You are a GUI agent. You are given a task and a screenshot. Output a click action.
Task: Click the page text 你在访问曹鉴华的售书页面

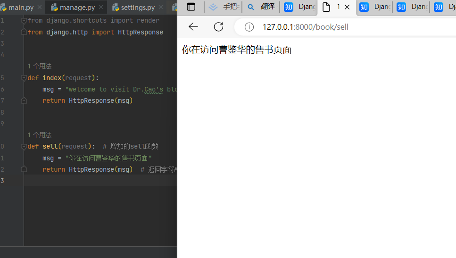click(x=237, y=50)
